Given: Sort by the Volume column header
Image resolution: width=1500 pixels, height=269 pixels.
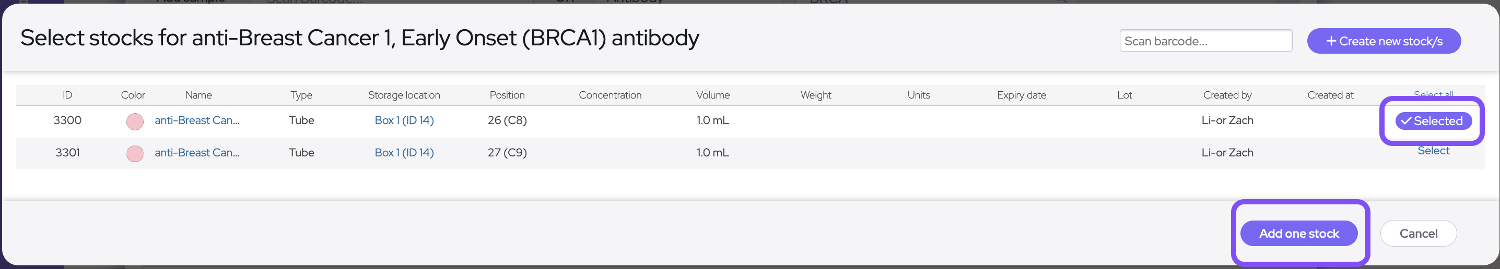Looking at the screenshot, I should pyautogui.click(x=713, y=95).
